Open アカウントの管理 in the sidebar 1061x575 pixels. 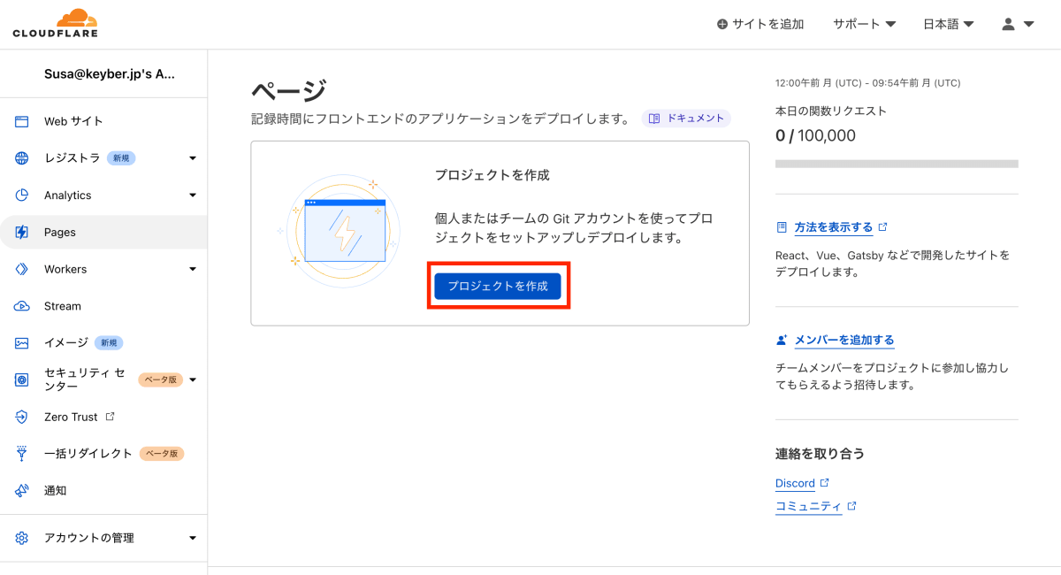pos(88,537)
